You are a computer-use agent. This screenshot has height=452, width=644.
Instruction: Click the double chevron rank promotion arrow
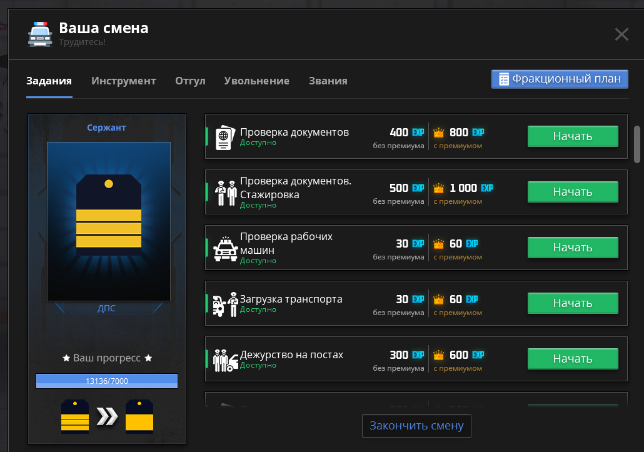coord(107,416)
